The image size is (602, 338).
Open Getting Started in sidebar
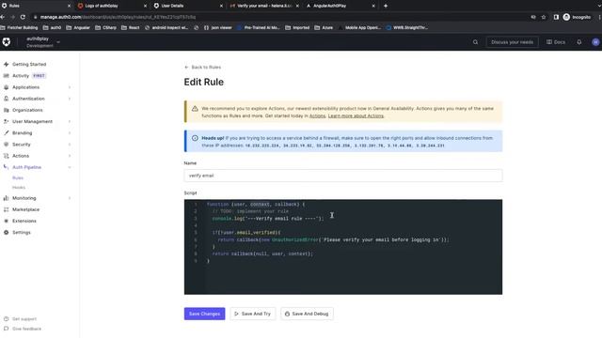point(29,64)
